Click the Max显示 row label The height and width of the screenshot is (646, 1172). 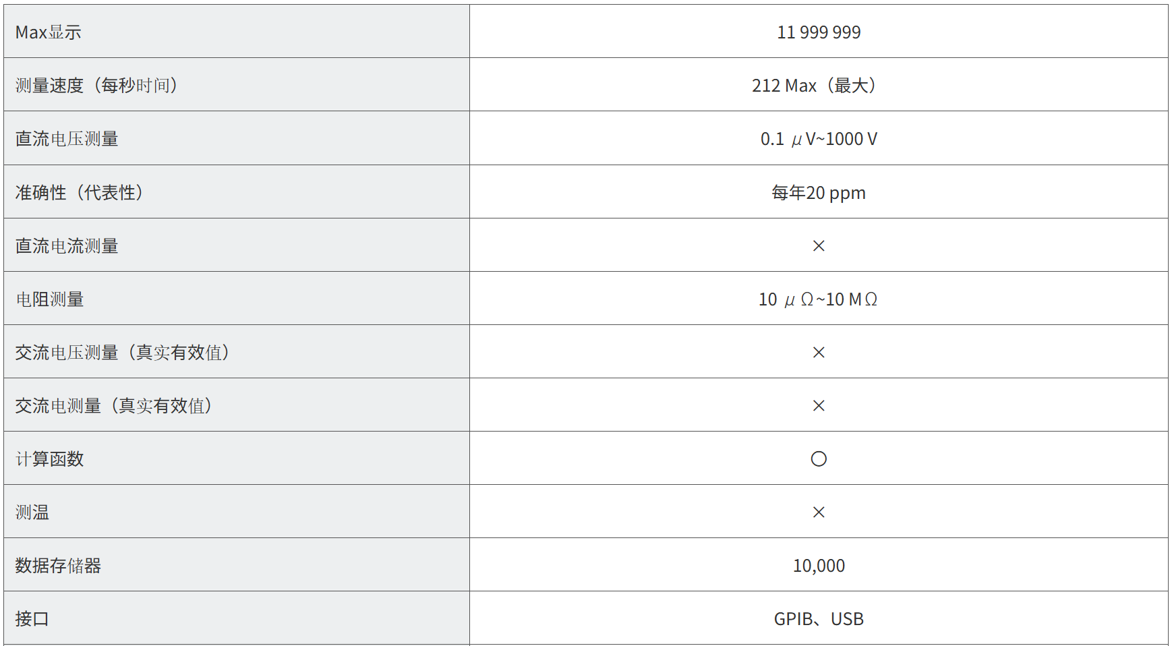[49, 32]
